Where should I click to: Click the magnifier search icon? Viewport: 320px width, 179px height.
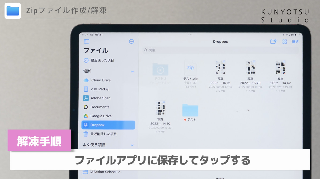tap(146, 50)
